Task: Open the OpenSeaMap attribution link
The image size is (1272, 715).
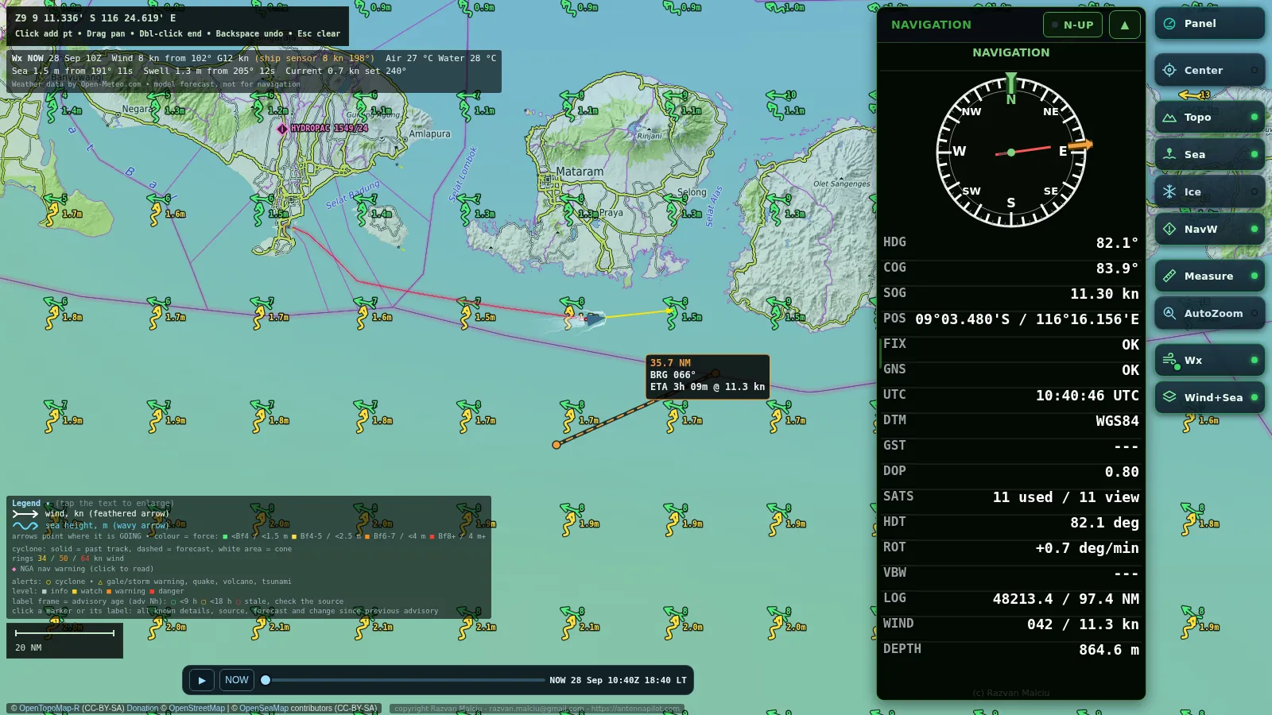Action: 264,708
